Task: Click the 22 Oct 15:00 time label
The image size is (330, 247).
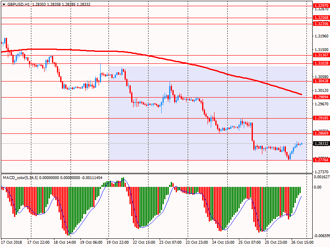Action: [144, 242]
